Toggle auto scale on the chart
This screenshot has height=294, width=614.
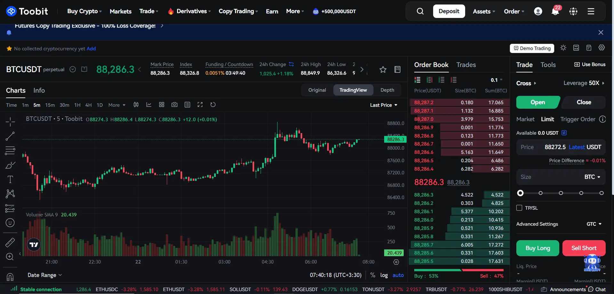coord(398,275)
